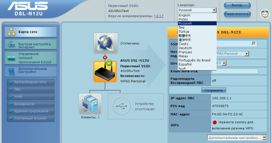The image size is (272, 143).
Task: Click the ASUSfoxTest SSID text in header
Action: pos(118,11)
